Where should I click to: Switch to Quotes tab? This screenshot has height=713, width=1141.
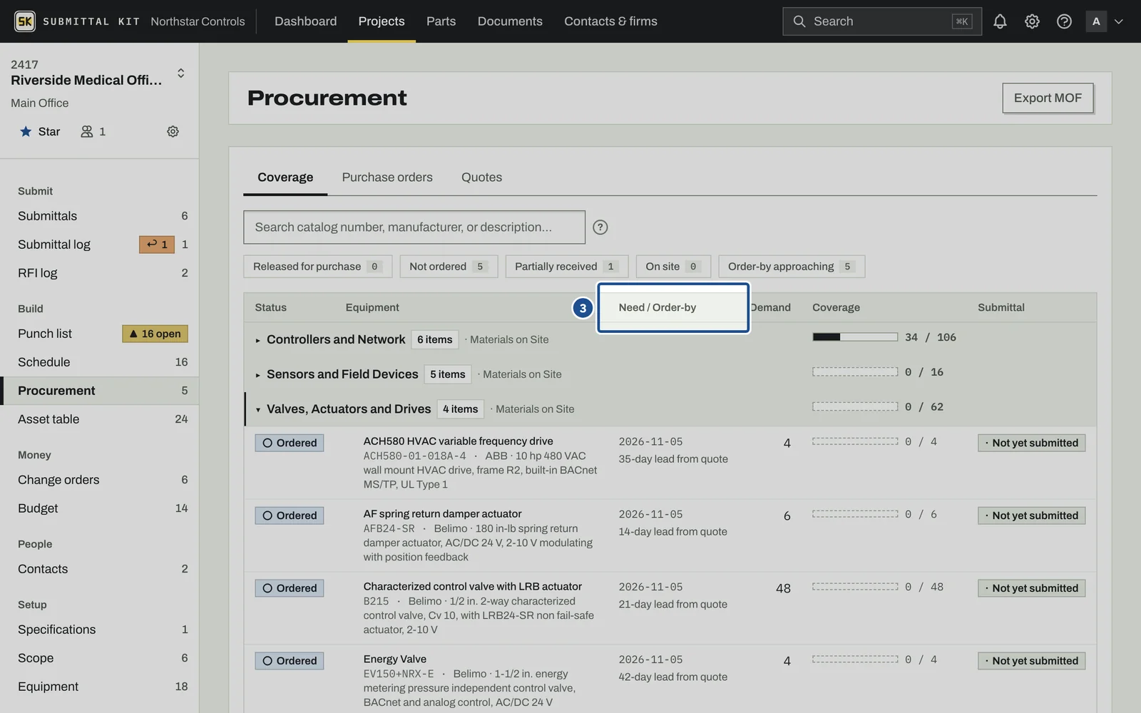click(481, 177)
